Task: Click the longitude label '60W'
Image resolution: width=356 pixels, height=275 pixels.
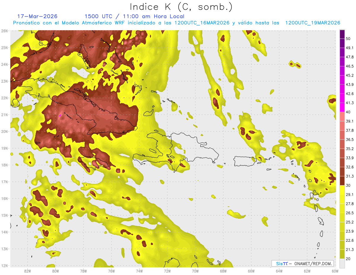Action: pos(335,271)
